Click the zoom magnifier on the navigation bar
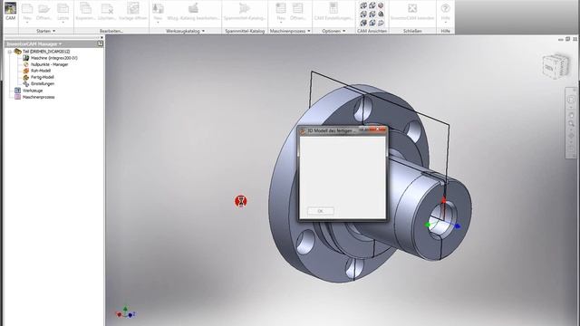580x326 pixels. [x=571, y=124]
